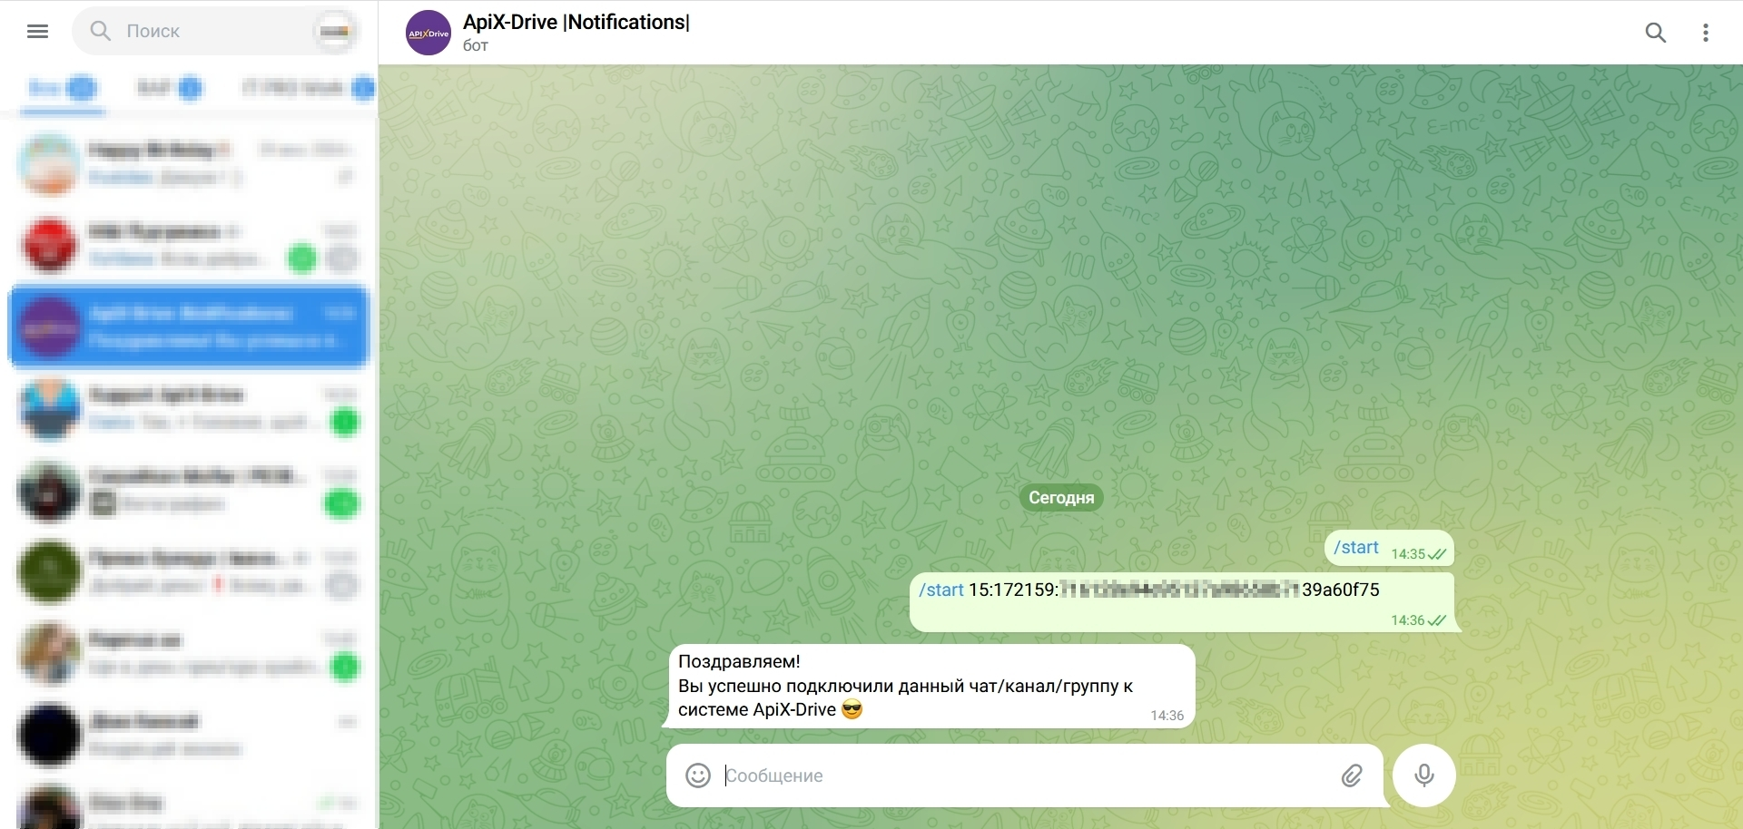Click the Сегодня date badge
1743x829 pixels.
tap(1061, 498)
